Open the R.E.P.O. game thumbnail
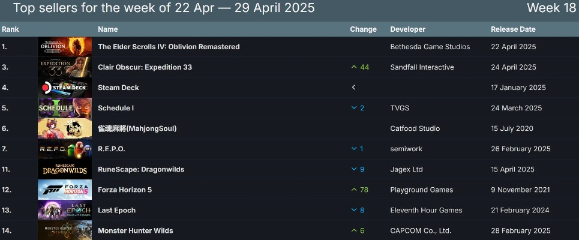Screen dimensions: 579x240 coord(65,149)
